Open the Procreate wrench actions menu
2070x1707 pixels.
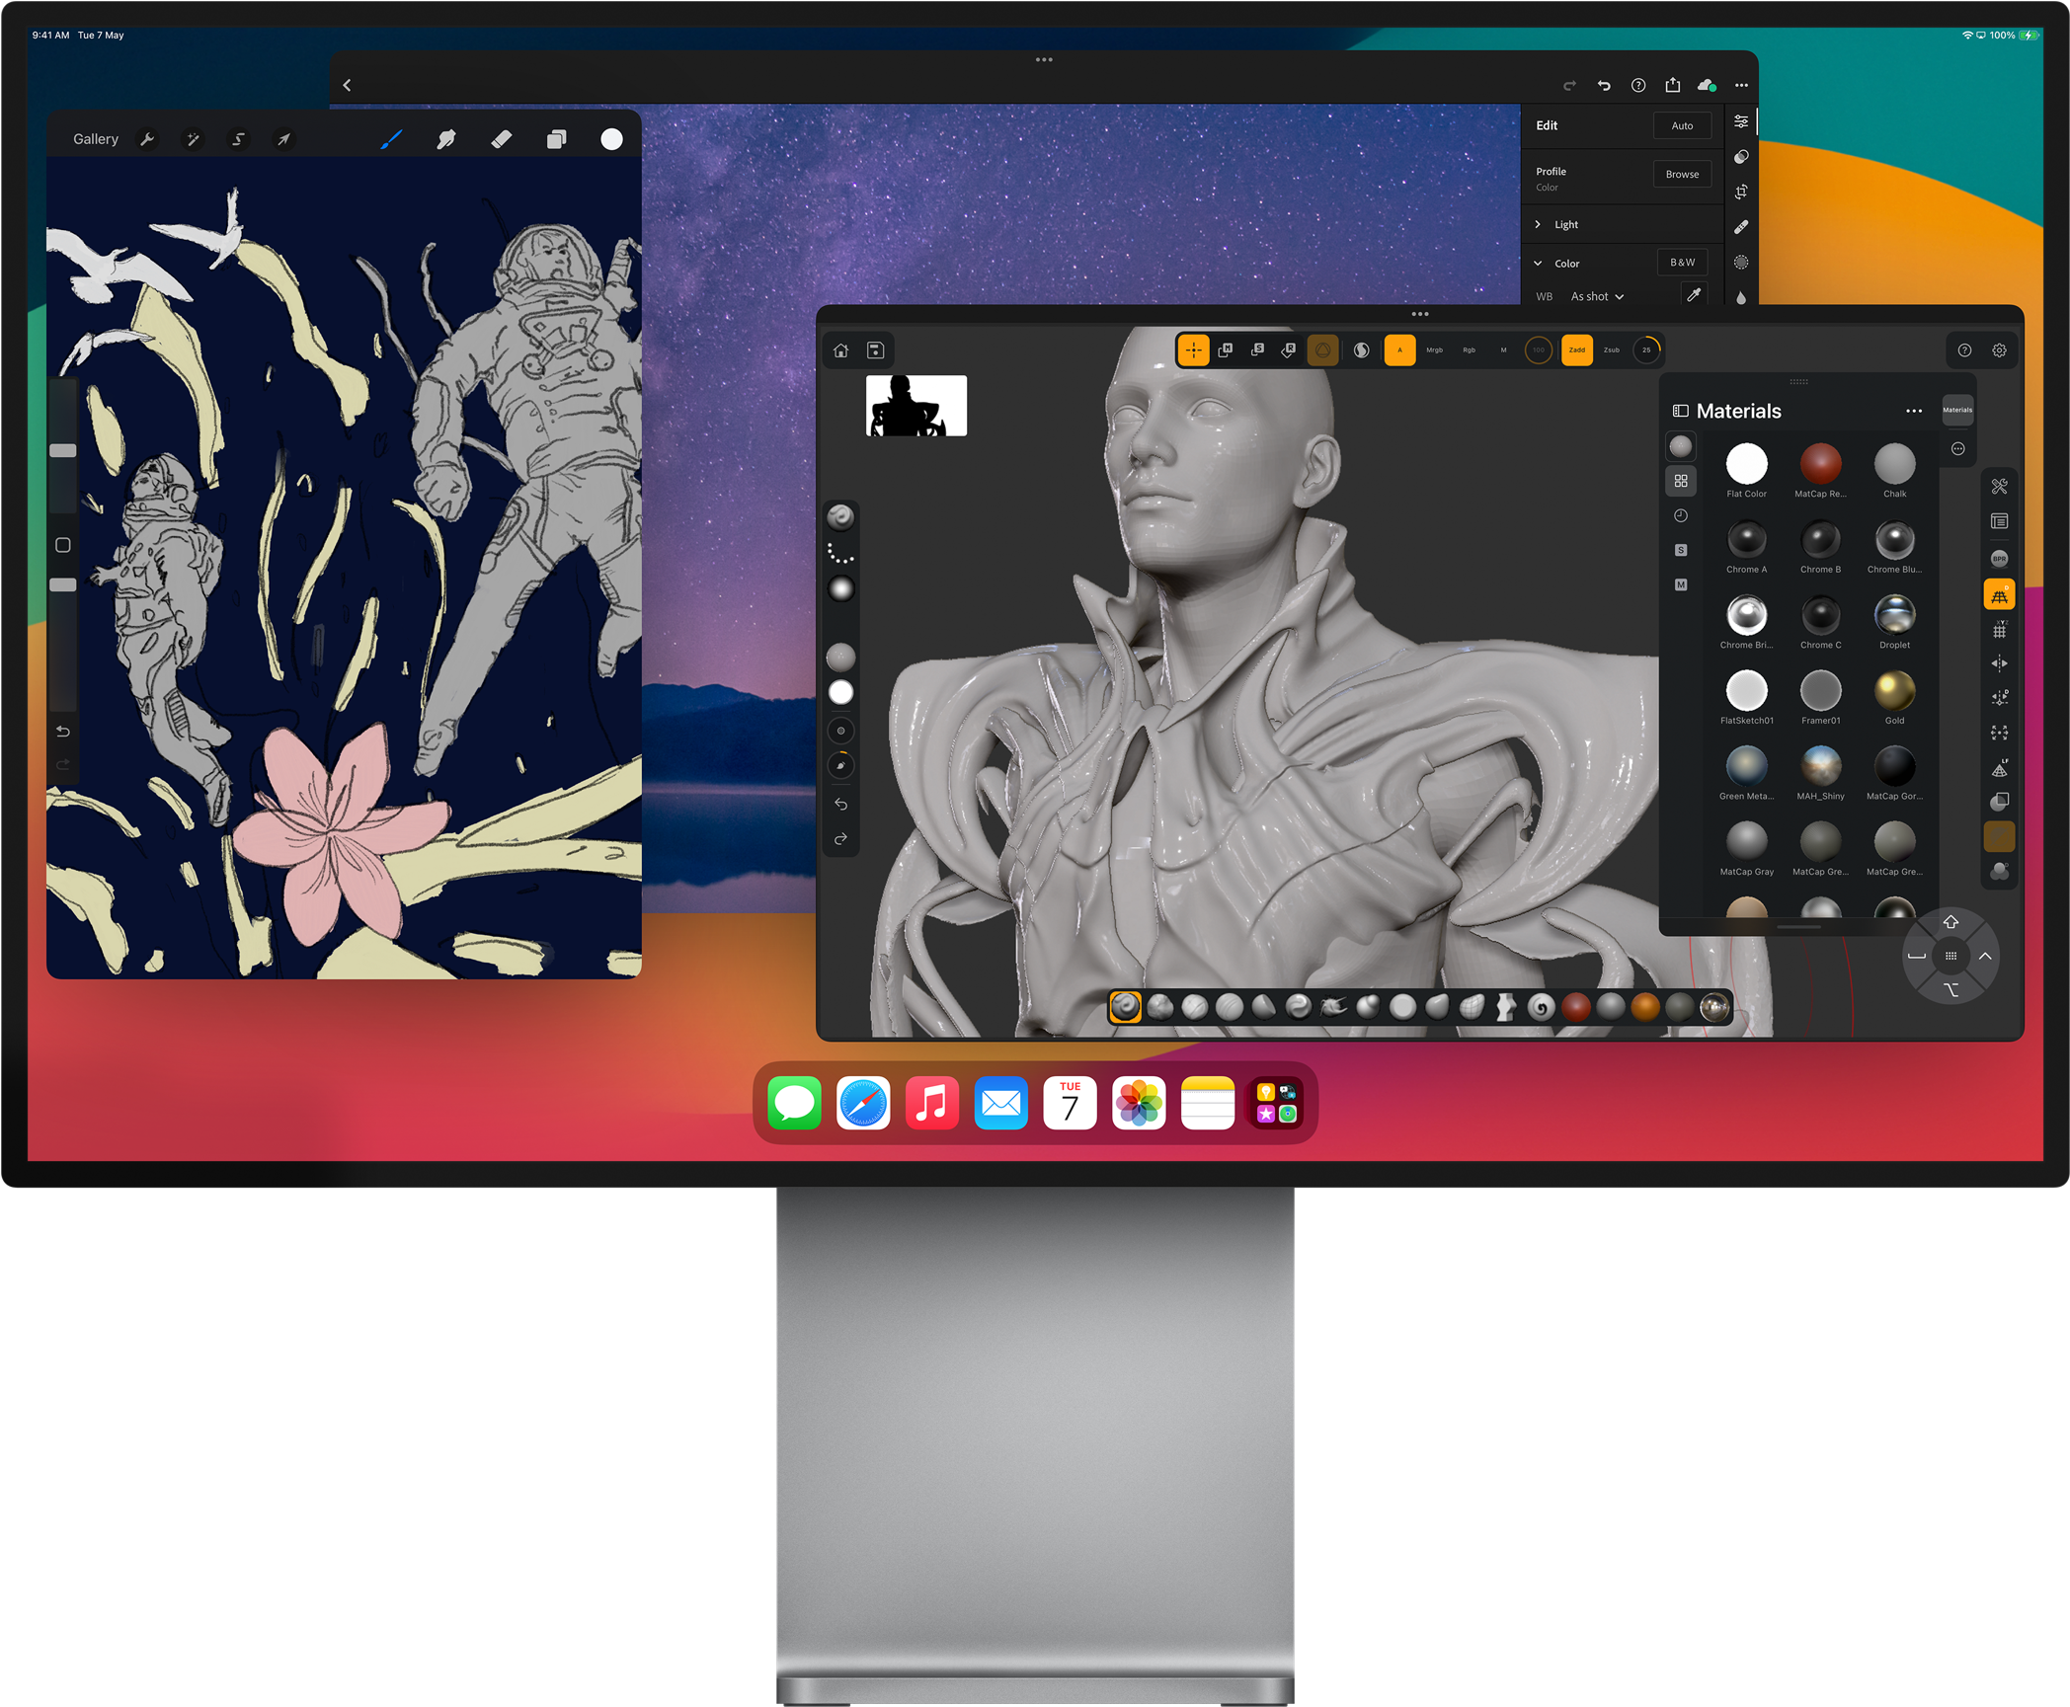coord(147,139)
